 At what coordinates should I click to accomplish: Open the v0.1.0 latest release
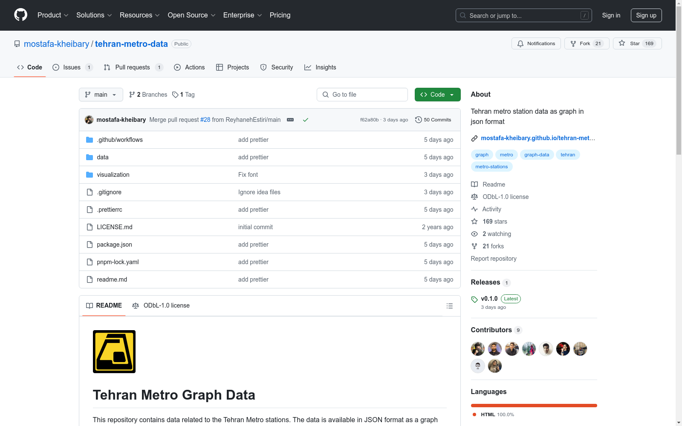click(x=489, y=299)
